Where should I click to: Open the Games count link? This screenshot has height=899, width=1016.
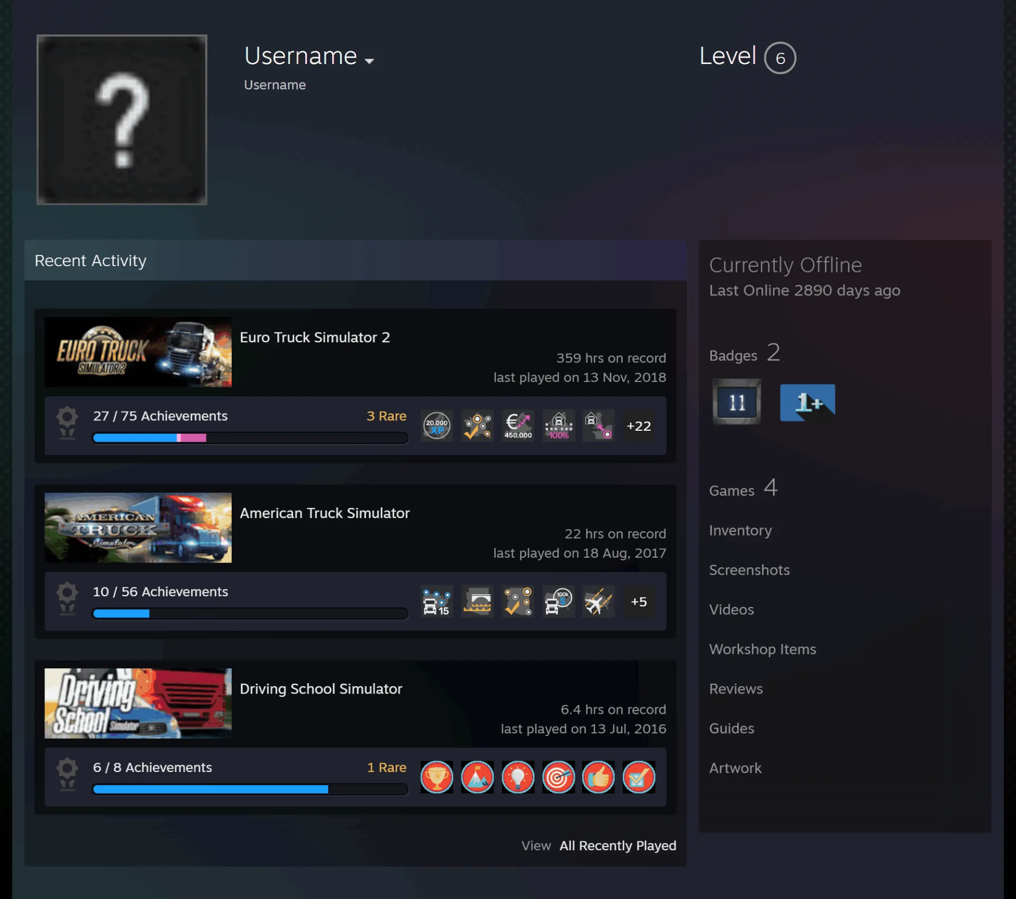tap(743, 488)
